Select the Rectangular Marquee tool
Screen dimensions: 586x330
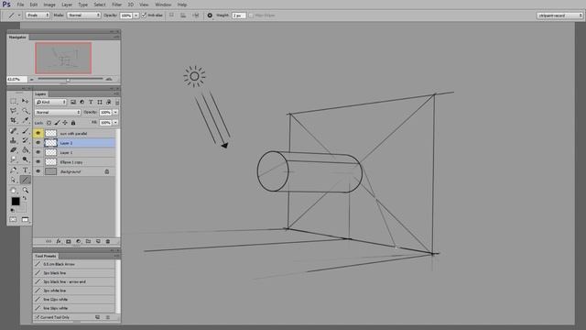pyautogui.click(x=14, y=102)
